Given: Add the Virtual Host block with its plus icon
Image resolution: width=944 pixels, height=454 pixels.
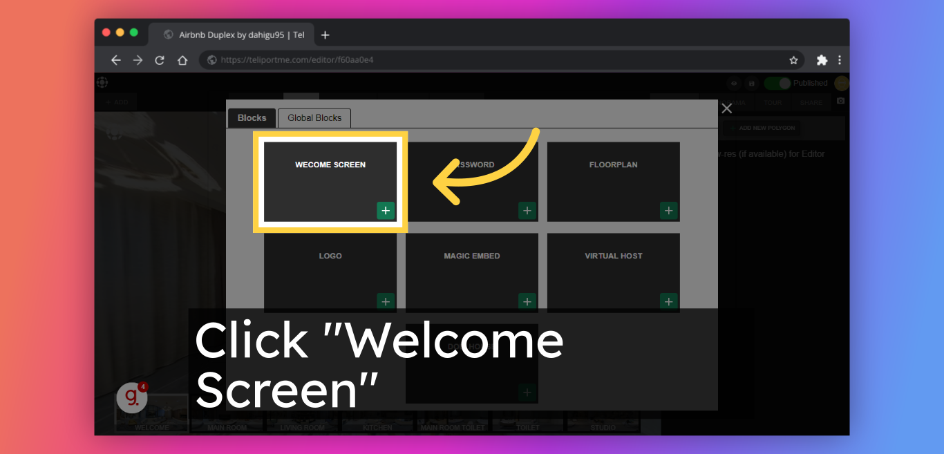Looking at the screenshot, I should pyautogui.click(x=668, y=302).
